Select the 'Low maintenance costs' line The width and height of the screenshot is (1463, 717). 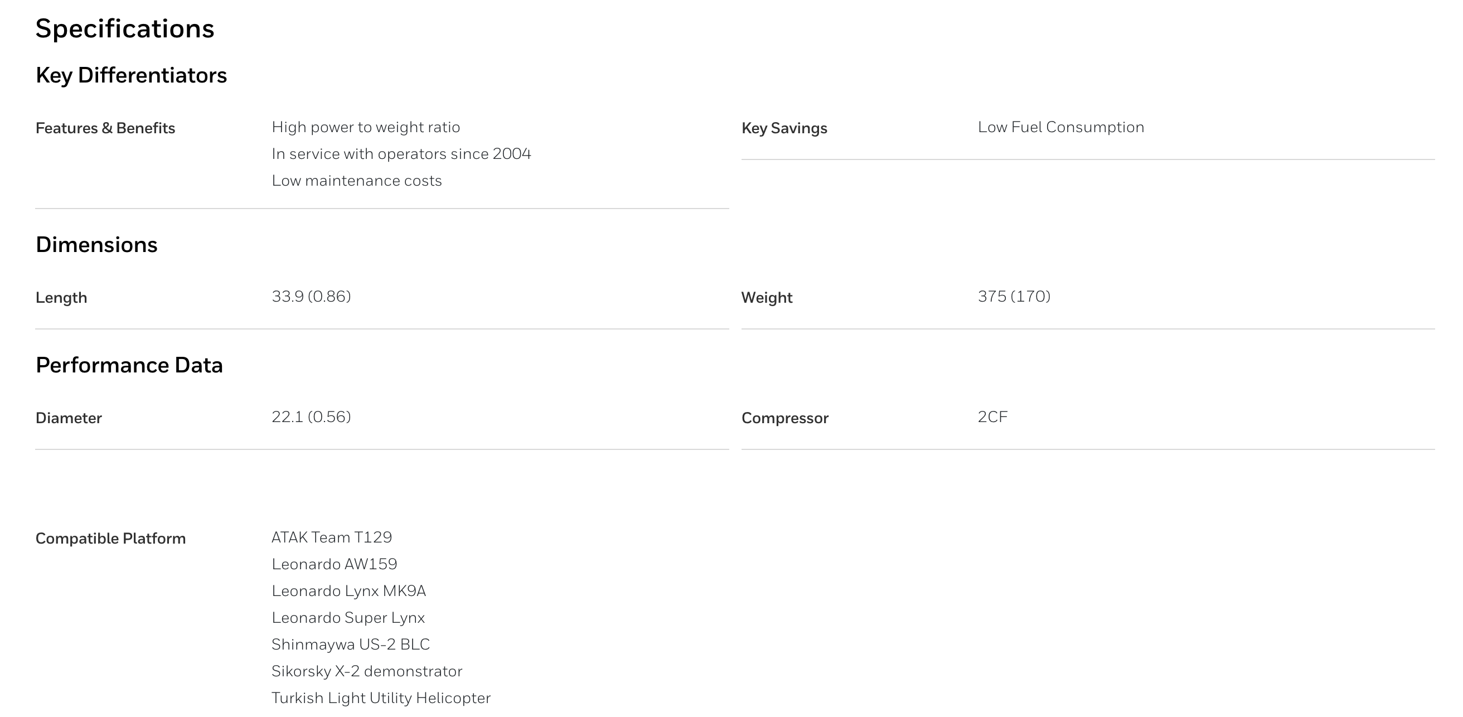(357, 181)
